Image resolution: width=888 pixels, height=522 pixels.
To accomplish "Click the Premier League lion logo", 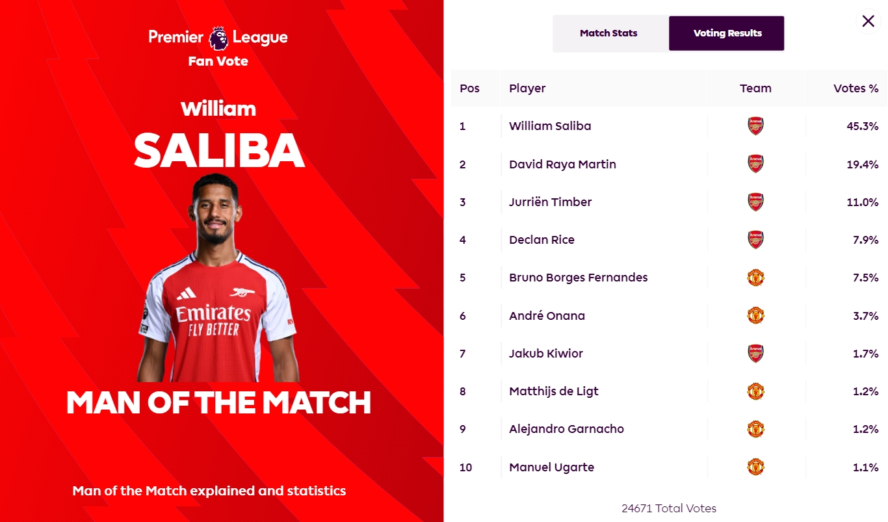I will (218, 38).
